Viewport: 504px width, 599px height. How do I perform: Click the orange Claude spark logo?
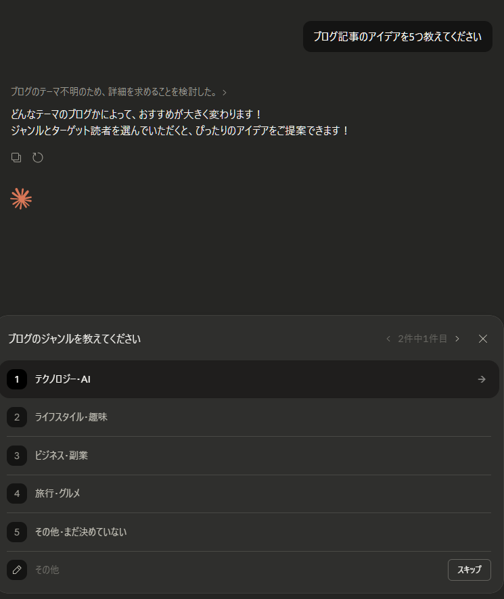click(21, 199)
